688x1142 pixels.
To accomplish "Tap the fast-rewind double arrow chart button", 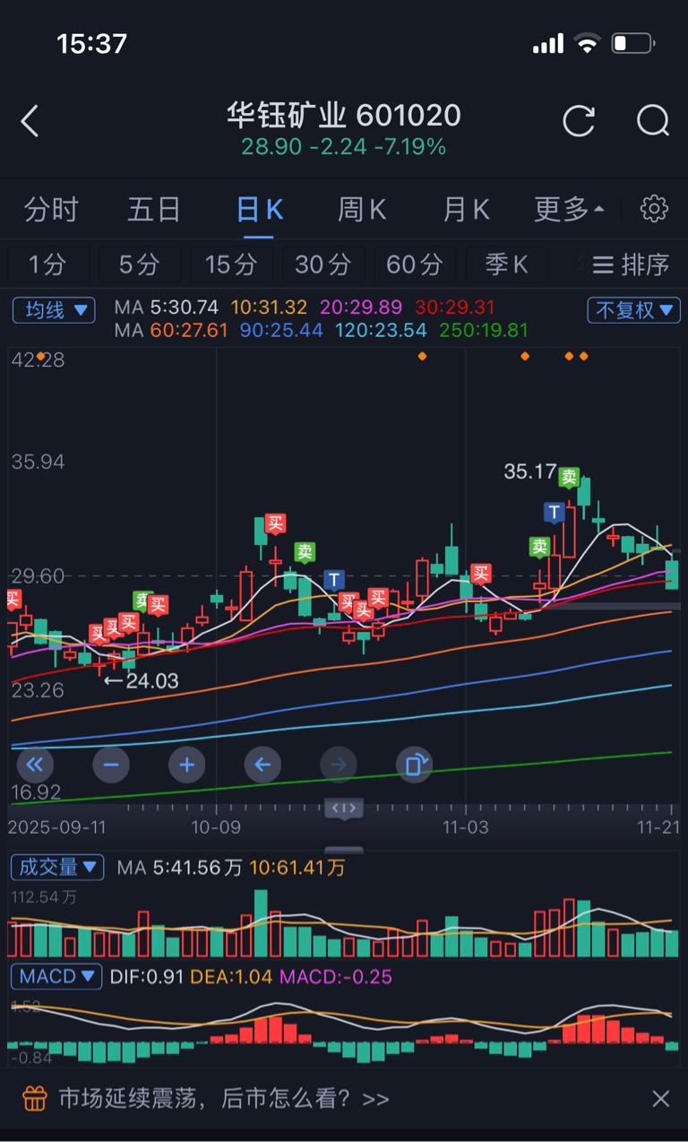I will [35, 765].
